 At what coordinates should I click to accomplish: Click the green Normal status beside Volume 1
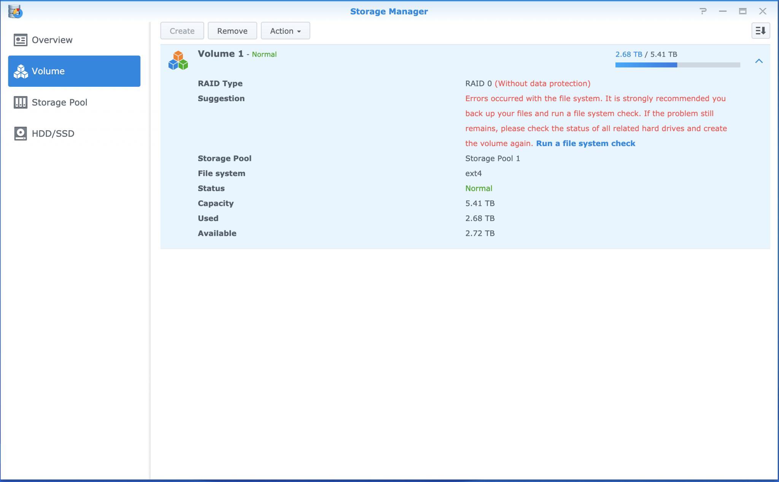point(264,54)
